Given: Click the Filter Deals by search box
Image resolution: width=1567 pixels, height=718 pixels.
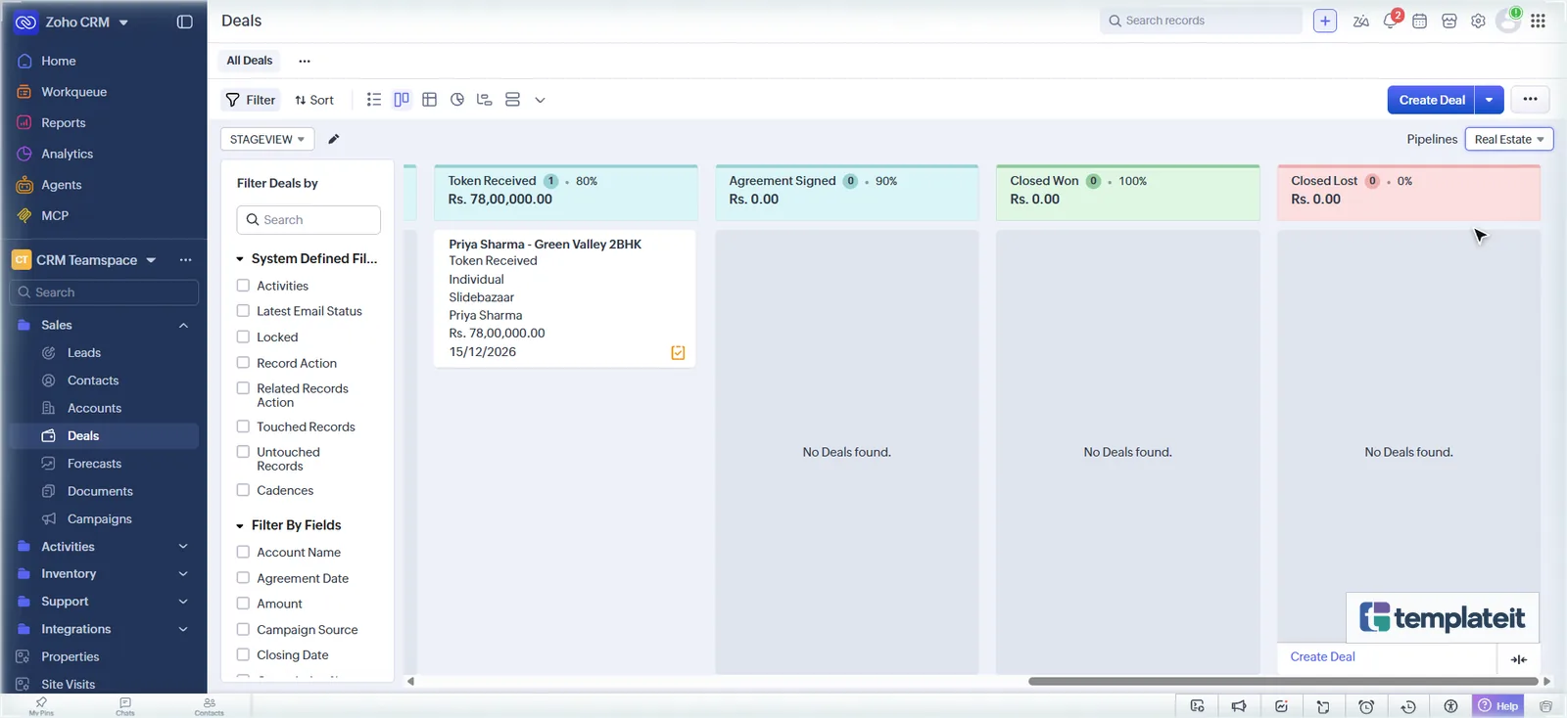Looking at the screenshot, I should pos(309,220).
